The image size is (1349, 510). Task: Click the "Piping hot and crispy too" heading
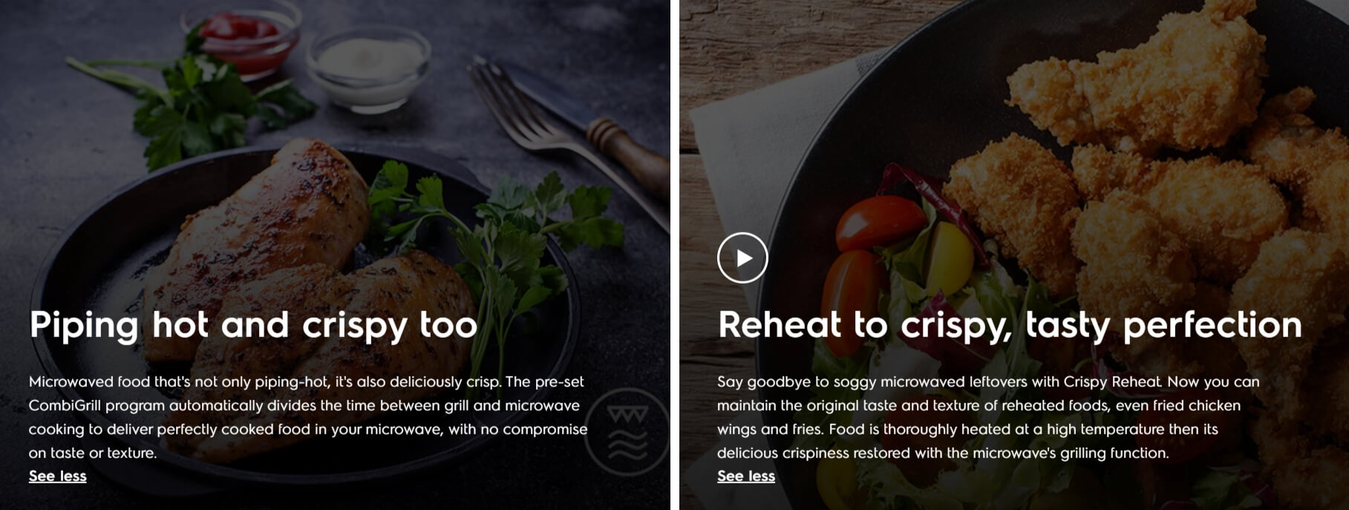(x=253, y=325)
